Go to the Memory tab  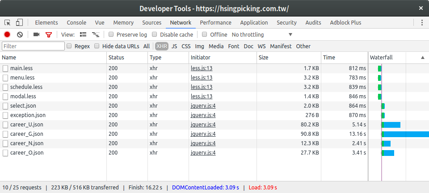(x=123, y=23)
